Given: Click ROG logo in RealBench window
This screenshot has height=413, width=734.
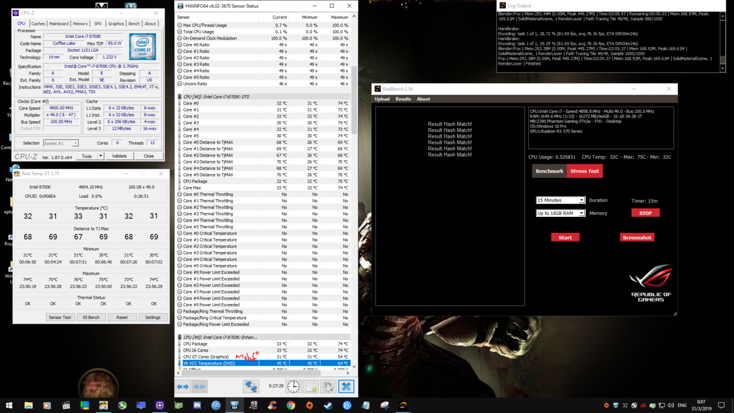Looking at the screenshot, I should click(651, 283).
